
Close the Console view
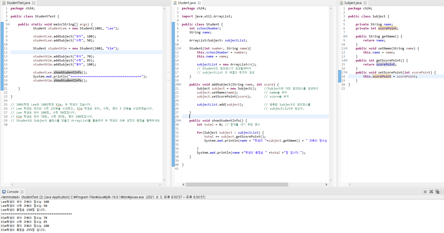(x=22, y=192)
